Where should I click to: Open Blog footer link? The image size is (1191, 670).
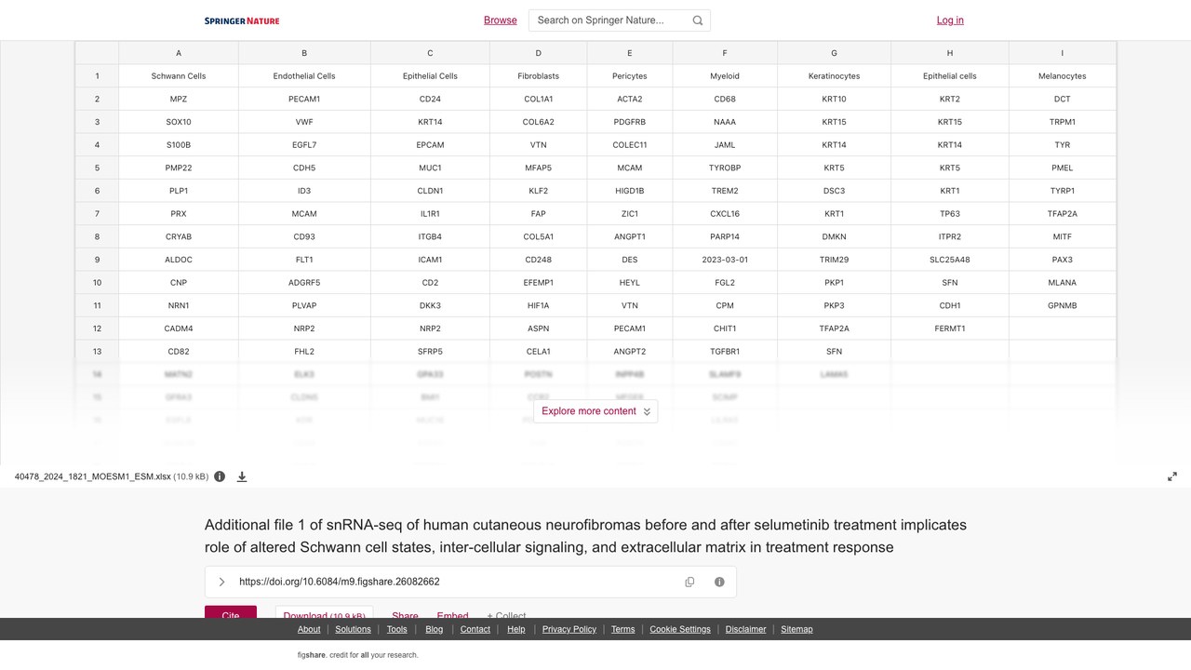[x=435, y=629]
